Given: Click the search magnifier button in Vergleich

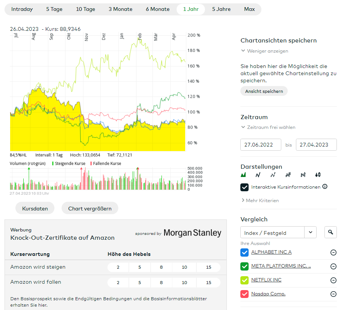Looking at the screenshot, I should click(x=330, y=233).
